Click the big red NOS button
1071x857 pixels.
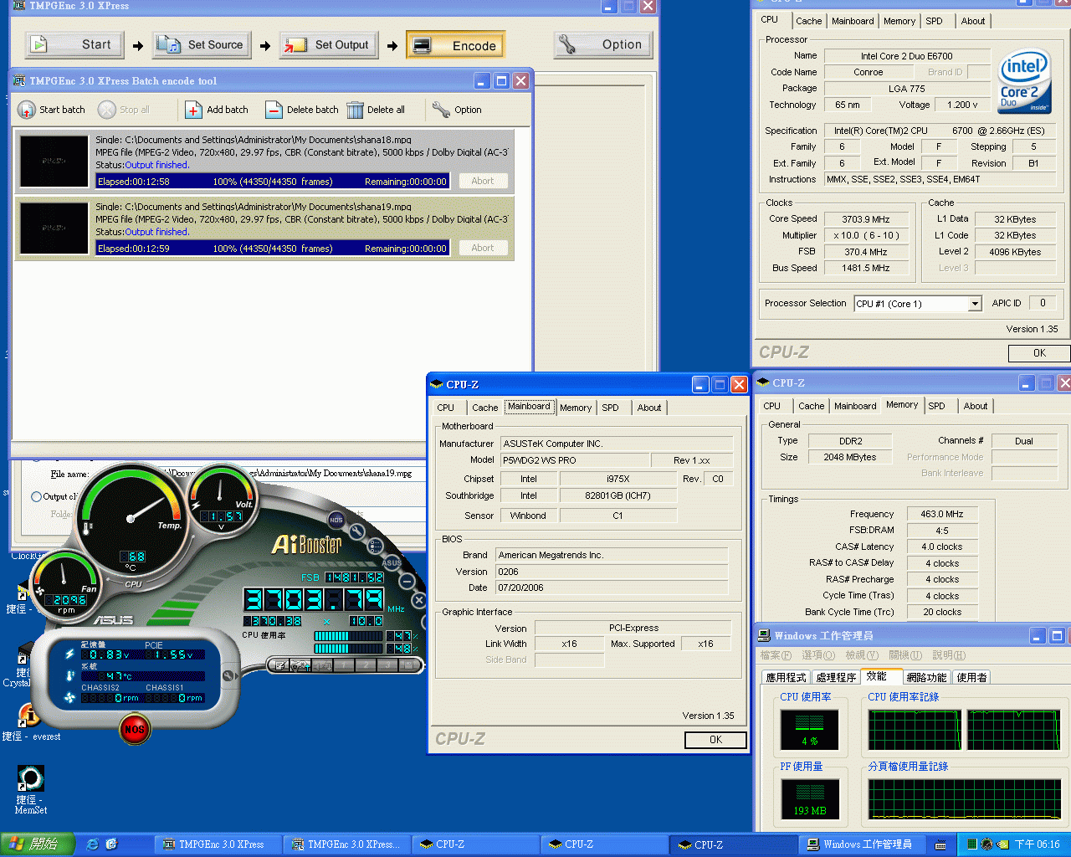134,729
